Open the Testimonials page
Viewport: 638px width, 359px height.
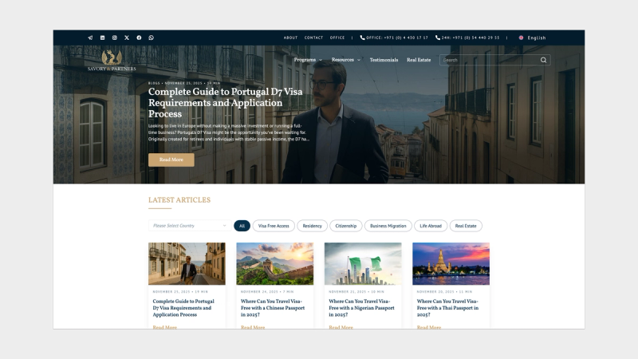tap(384, 60)
